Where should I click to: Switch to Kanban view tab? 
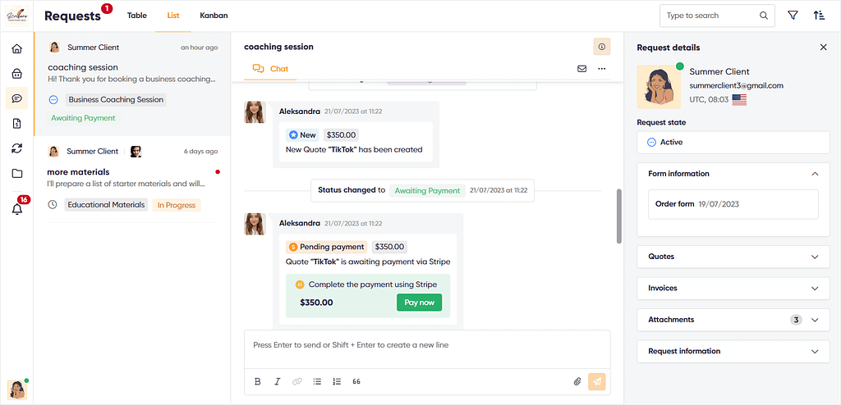click(x=214, y=16)
